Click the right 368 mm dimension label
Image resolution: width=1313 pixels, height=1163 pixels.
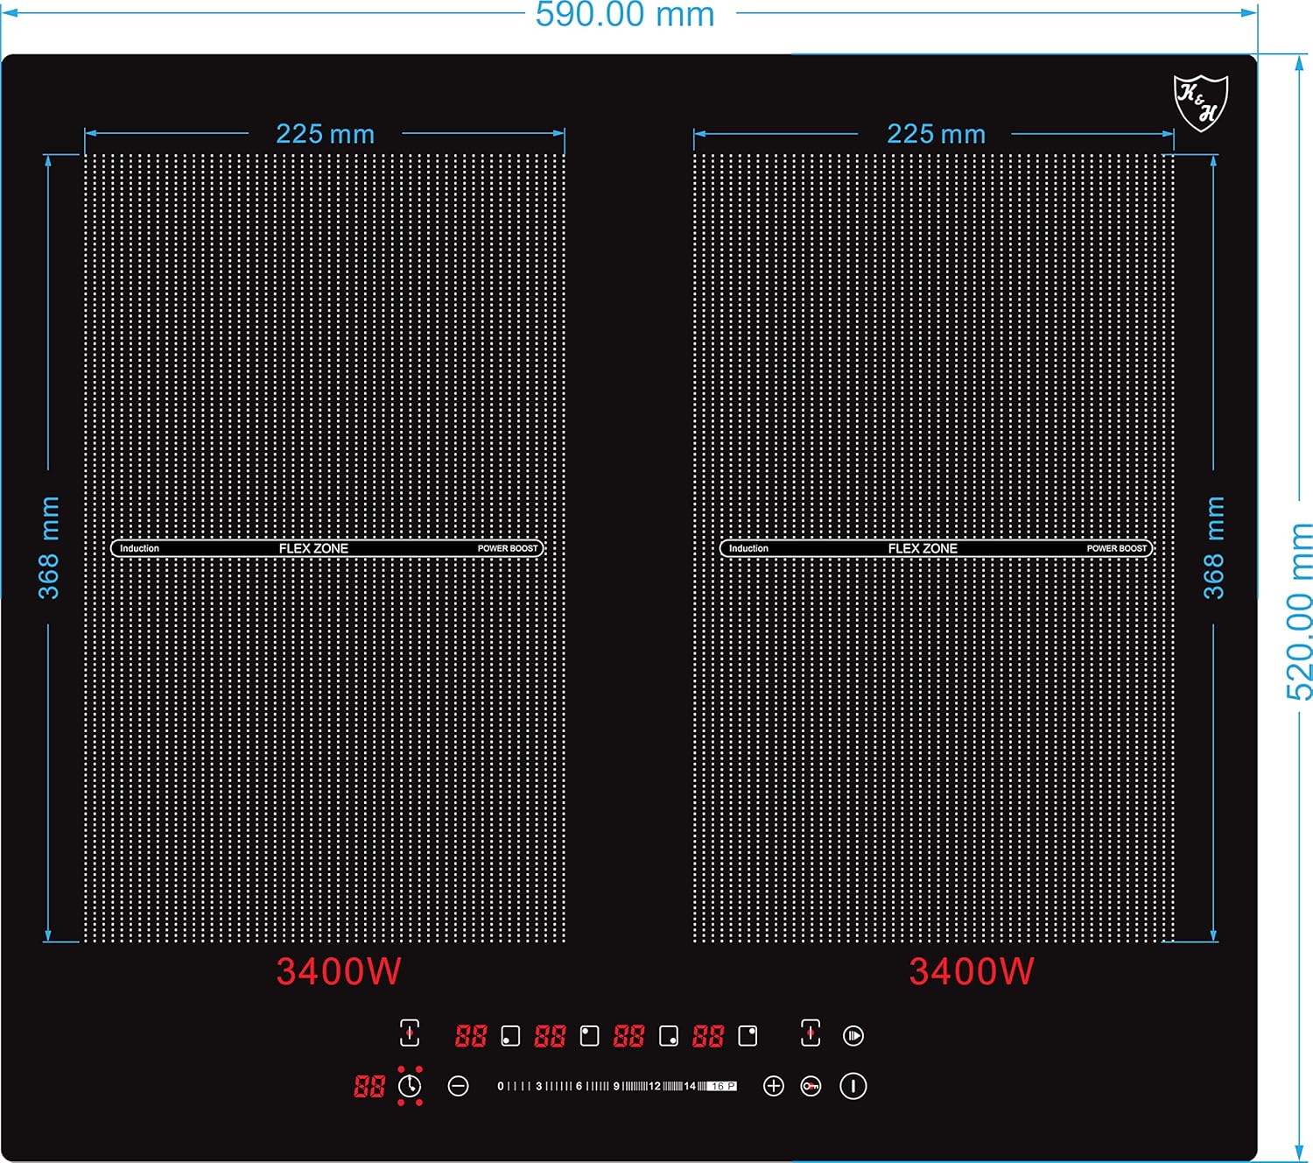tap(1214, 547)
